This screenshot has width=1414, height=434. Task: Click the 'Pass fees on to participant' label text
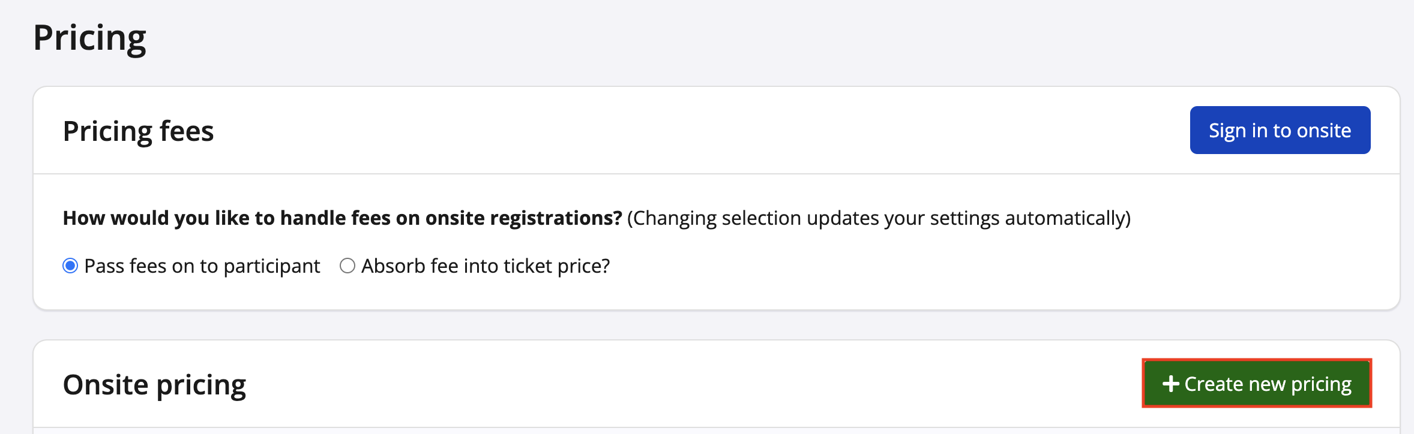pyautogui.click(x=202, y=266)
